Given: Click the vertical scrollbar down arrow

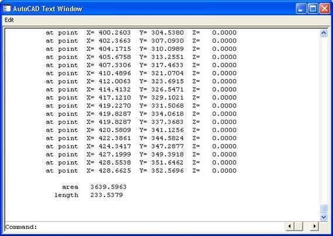Looking at the screenshot, I should pos(324,217).
